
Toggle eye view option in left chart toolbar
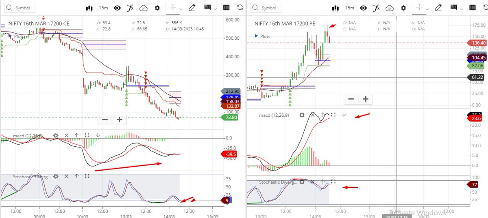point(118,8)
